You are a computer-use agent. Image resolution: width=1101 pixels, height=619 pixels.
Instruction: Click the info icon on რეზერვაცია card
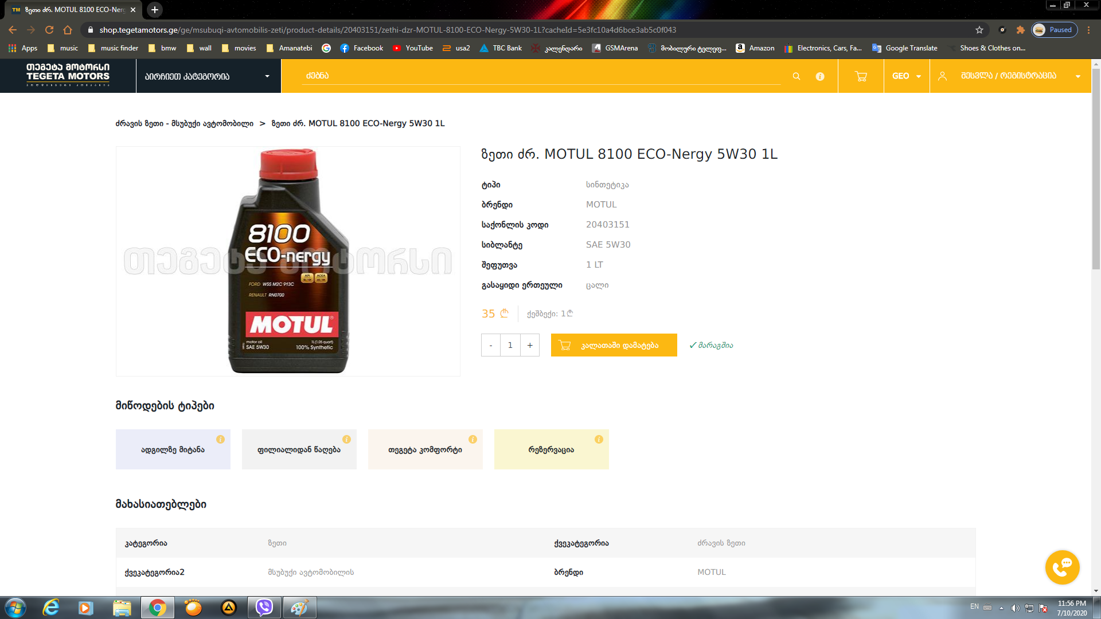pos(599,439)
